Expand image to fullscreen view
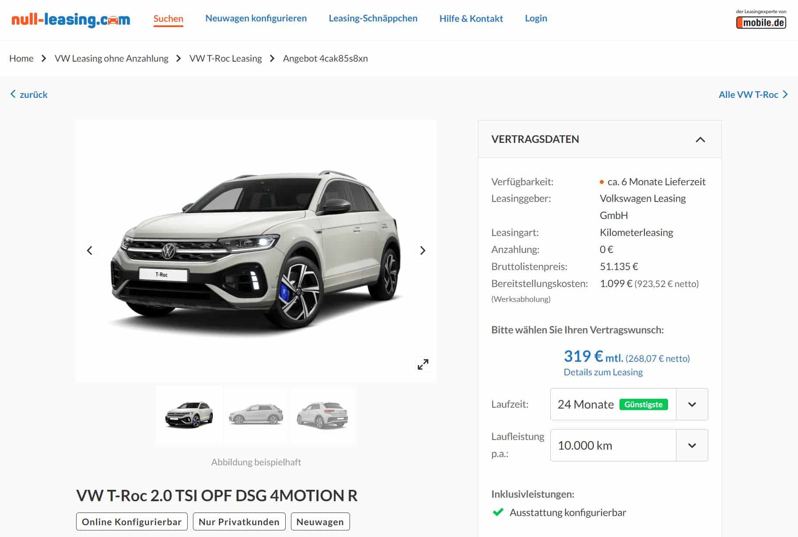 click(x=423, y=364)
